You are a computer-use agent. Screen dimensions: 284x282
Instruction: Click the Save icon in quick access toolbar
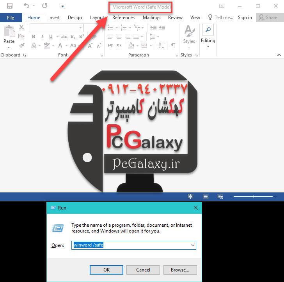point(10,6)
